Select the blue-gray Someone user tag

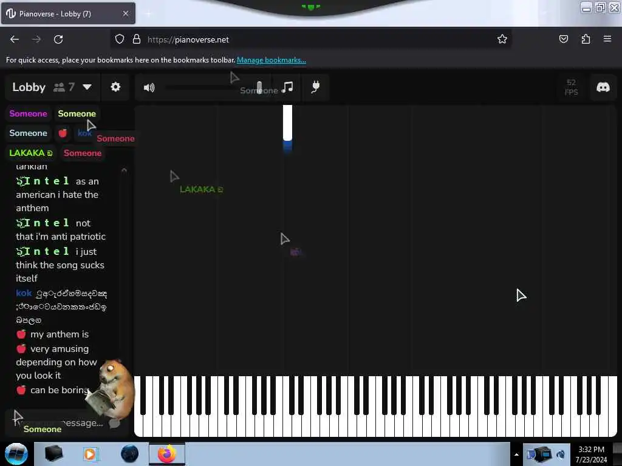[28, 133]
